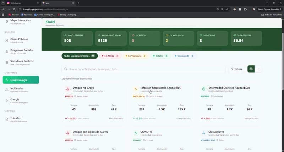Click the Servidores Públicos briefcase icon
The height and width of the screenshot is (152, 284).
7,63
